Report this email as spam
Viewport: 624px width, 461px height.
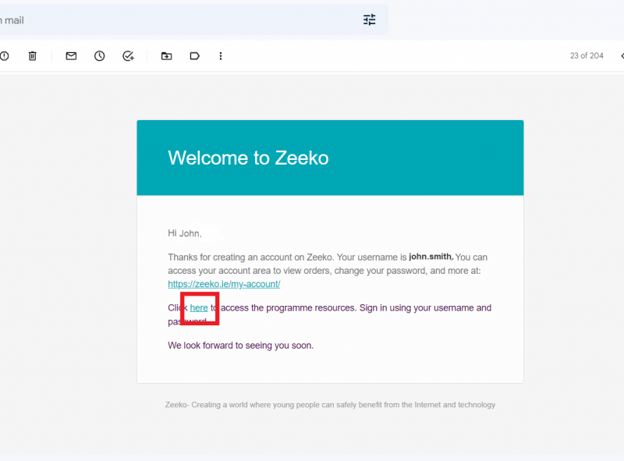click(4, 56)
